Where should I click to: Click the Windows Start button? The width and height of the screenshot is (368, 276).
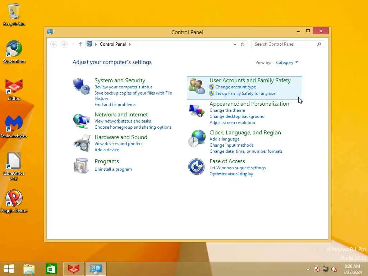coord(9,269)
